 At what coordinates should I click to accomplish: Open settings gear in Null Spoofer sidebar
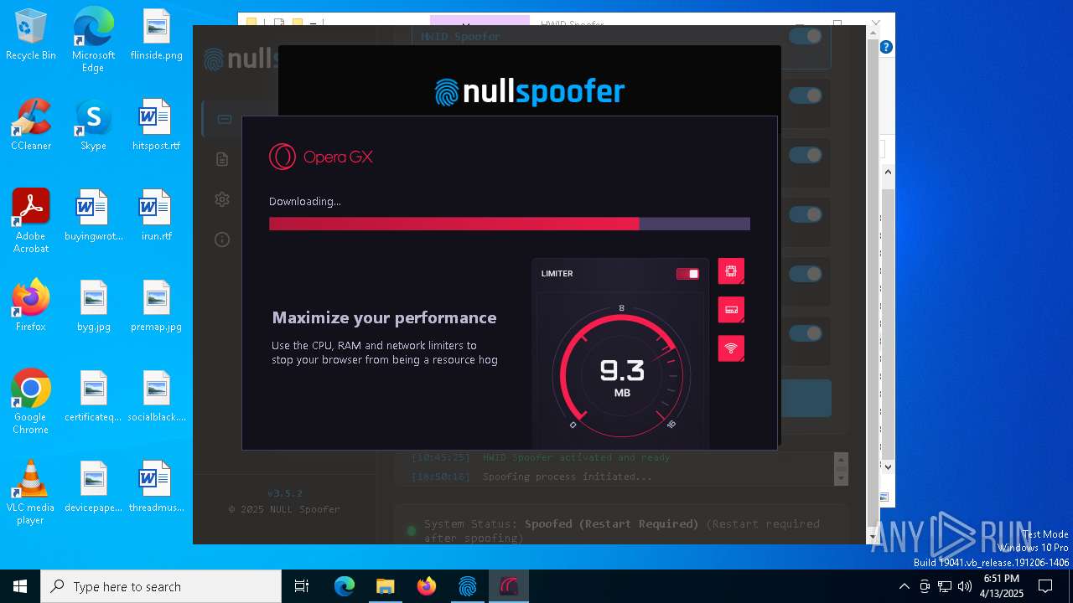(222, 199)
